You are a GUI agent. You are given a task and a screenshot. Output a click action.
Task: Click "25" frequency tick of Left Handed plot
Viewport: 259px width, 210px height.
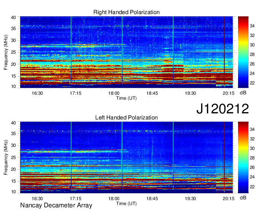13,157
